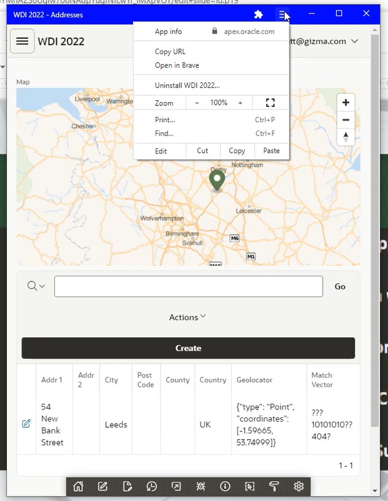This screenshot has height=501, width=388.
Task: Click Cut in the Edit row
Action: (202, 151)
